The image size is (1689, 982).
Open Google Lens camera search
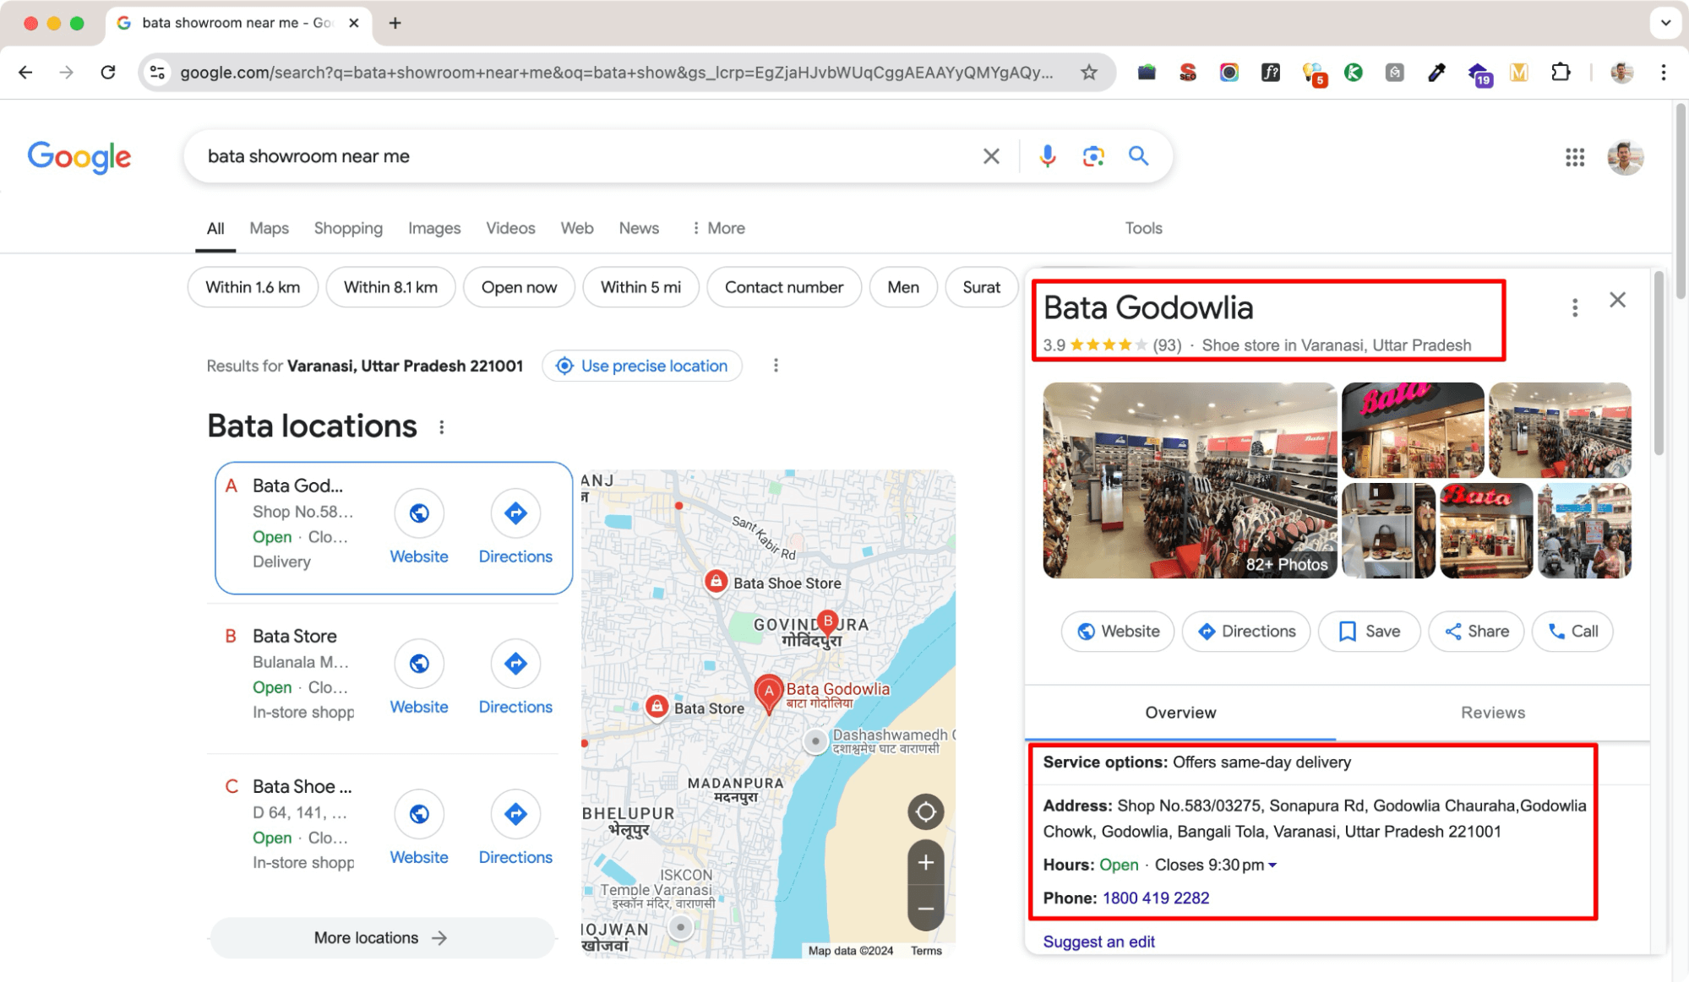pos(1092,156)
